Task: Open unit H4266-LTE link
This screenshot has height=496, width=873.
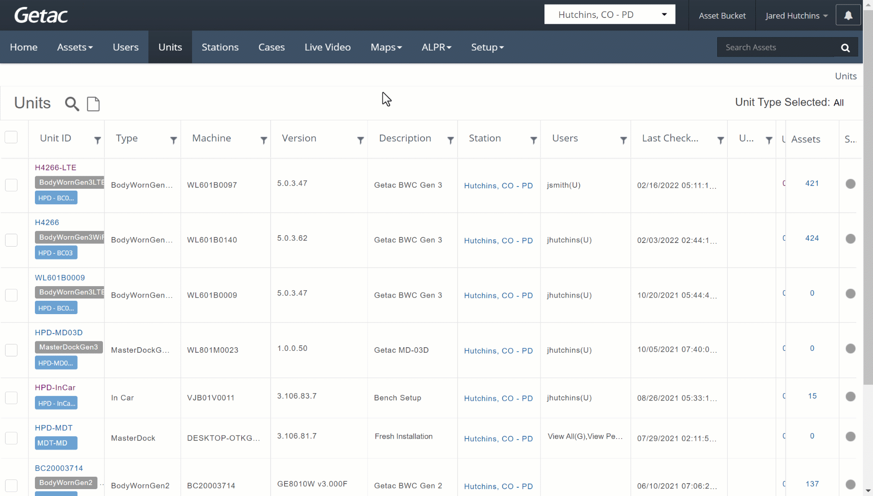Action: point(56,168)
